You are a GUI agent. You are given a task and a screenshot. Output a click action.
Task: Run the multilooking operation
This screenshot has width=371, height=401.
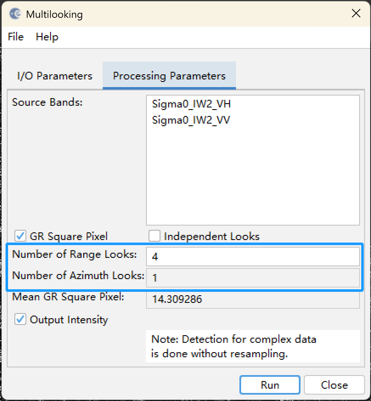270,385
